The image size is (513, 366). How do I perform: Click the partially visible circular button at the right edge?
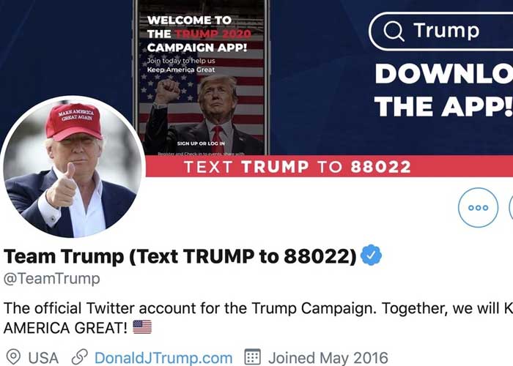[x=511, y=207]
